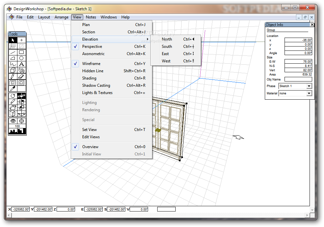The image size is (324, 227).
Task: Toggle the Perspective view checkmark
Action: tap(76, 47)
